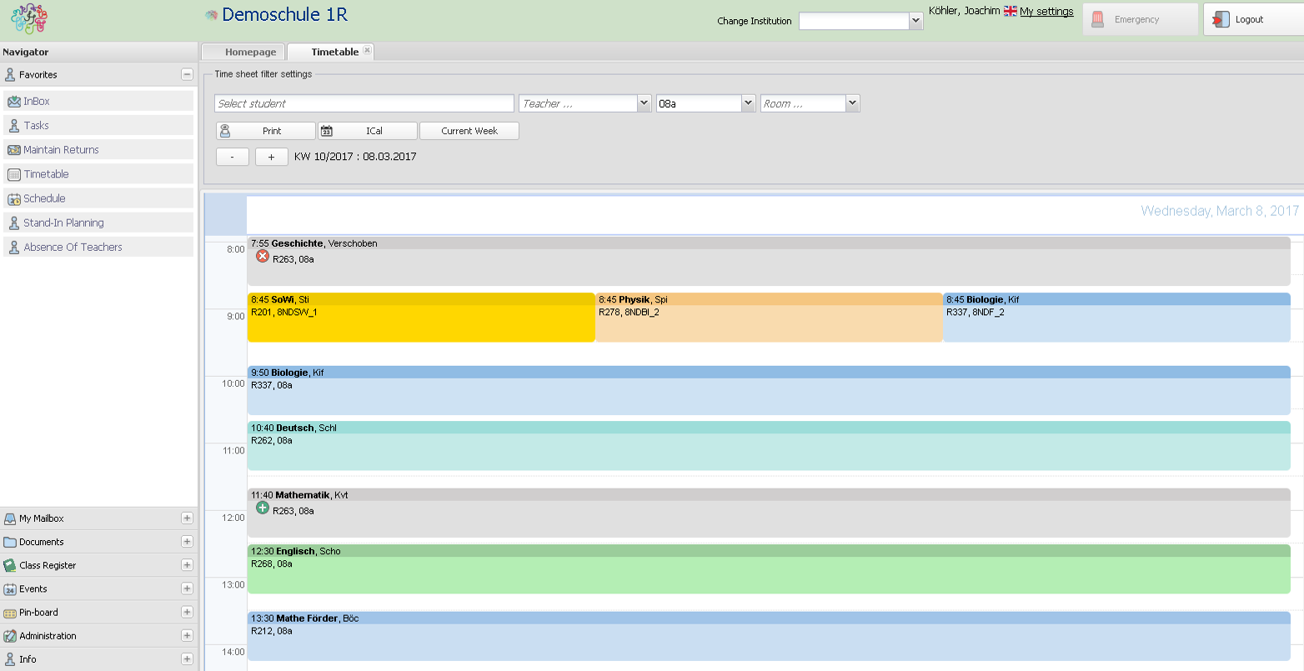The image size is (1304, 671).
Task: Click the InBox envelope icon
Action: coord(13,102)
